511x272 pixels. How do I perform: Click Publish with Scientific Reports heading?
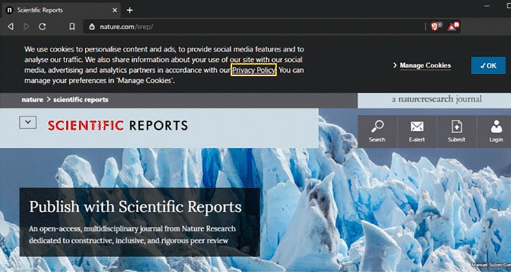click(135, 206)
